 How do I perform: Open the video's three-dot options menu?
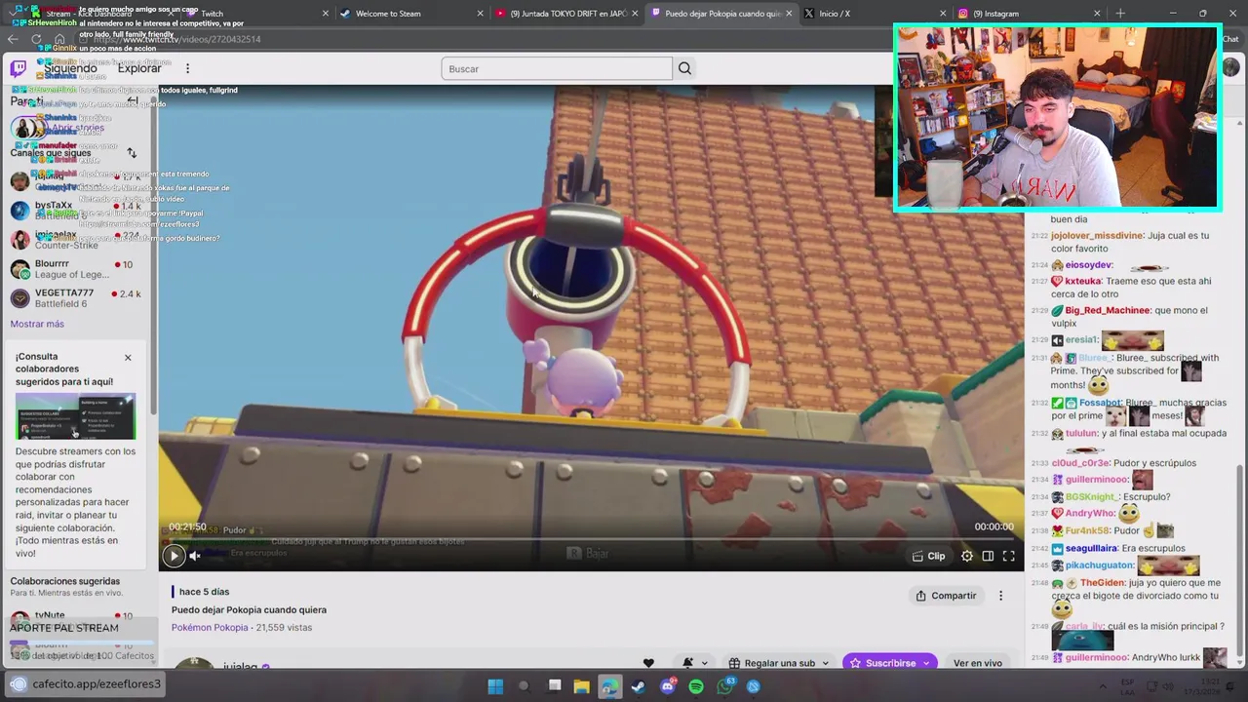tap(1000, 596)
